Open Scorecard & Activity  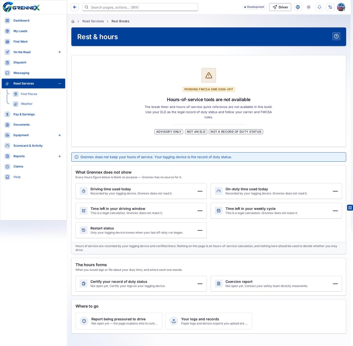pyautogui.click(x=33, y=146)
